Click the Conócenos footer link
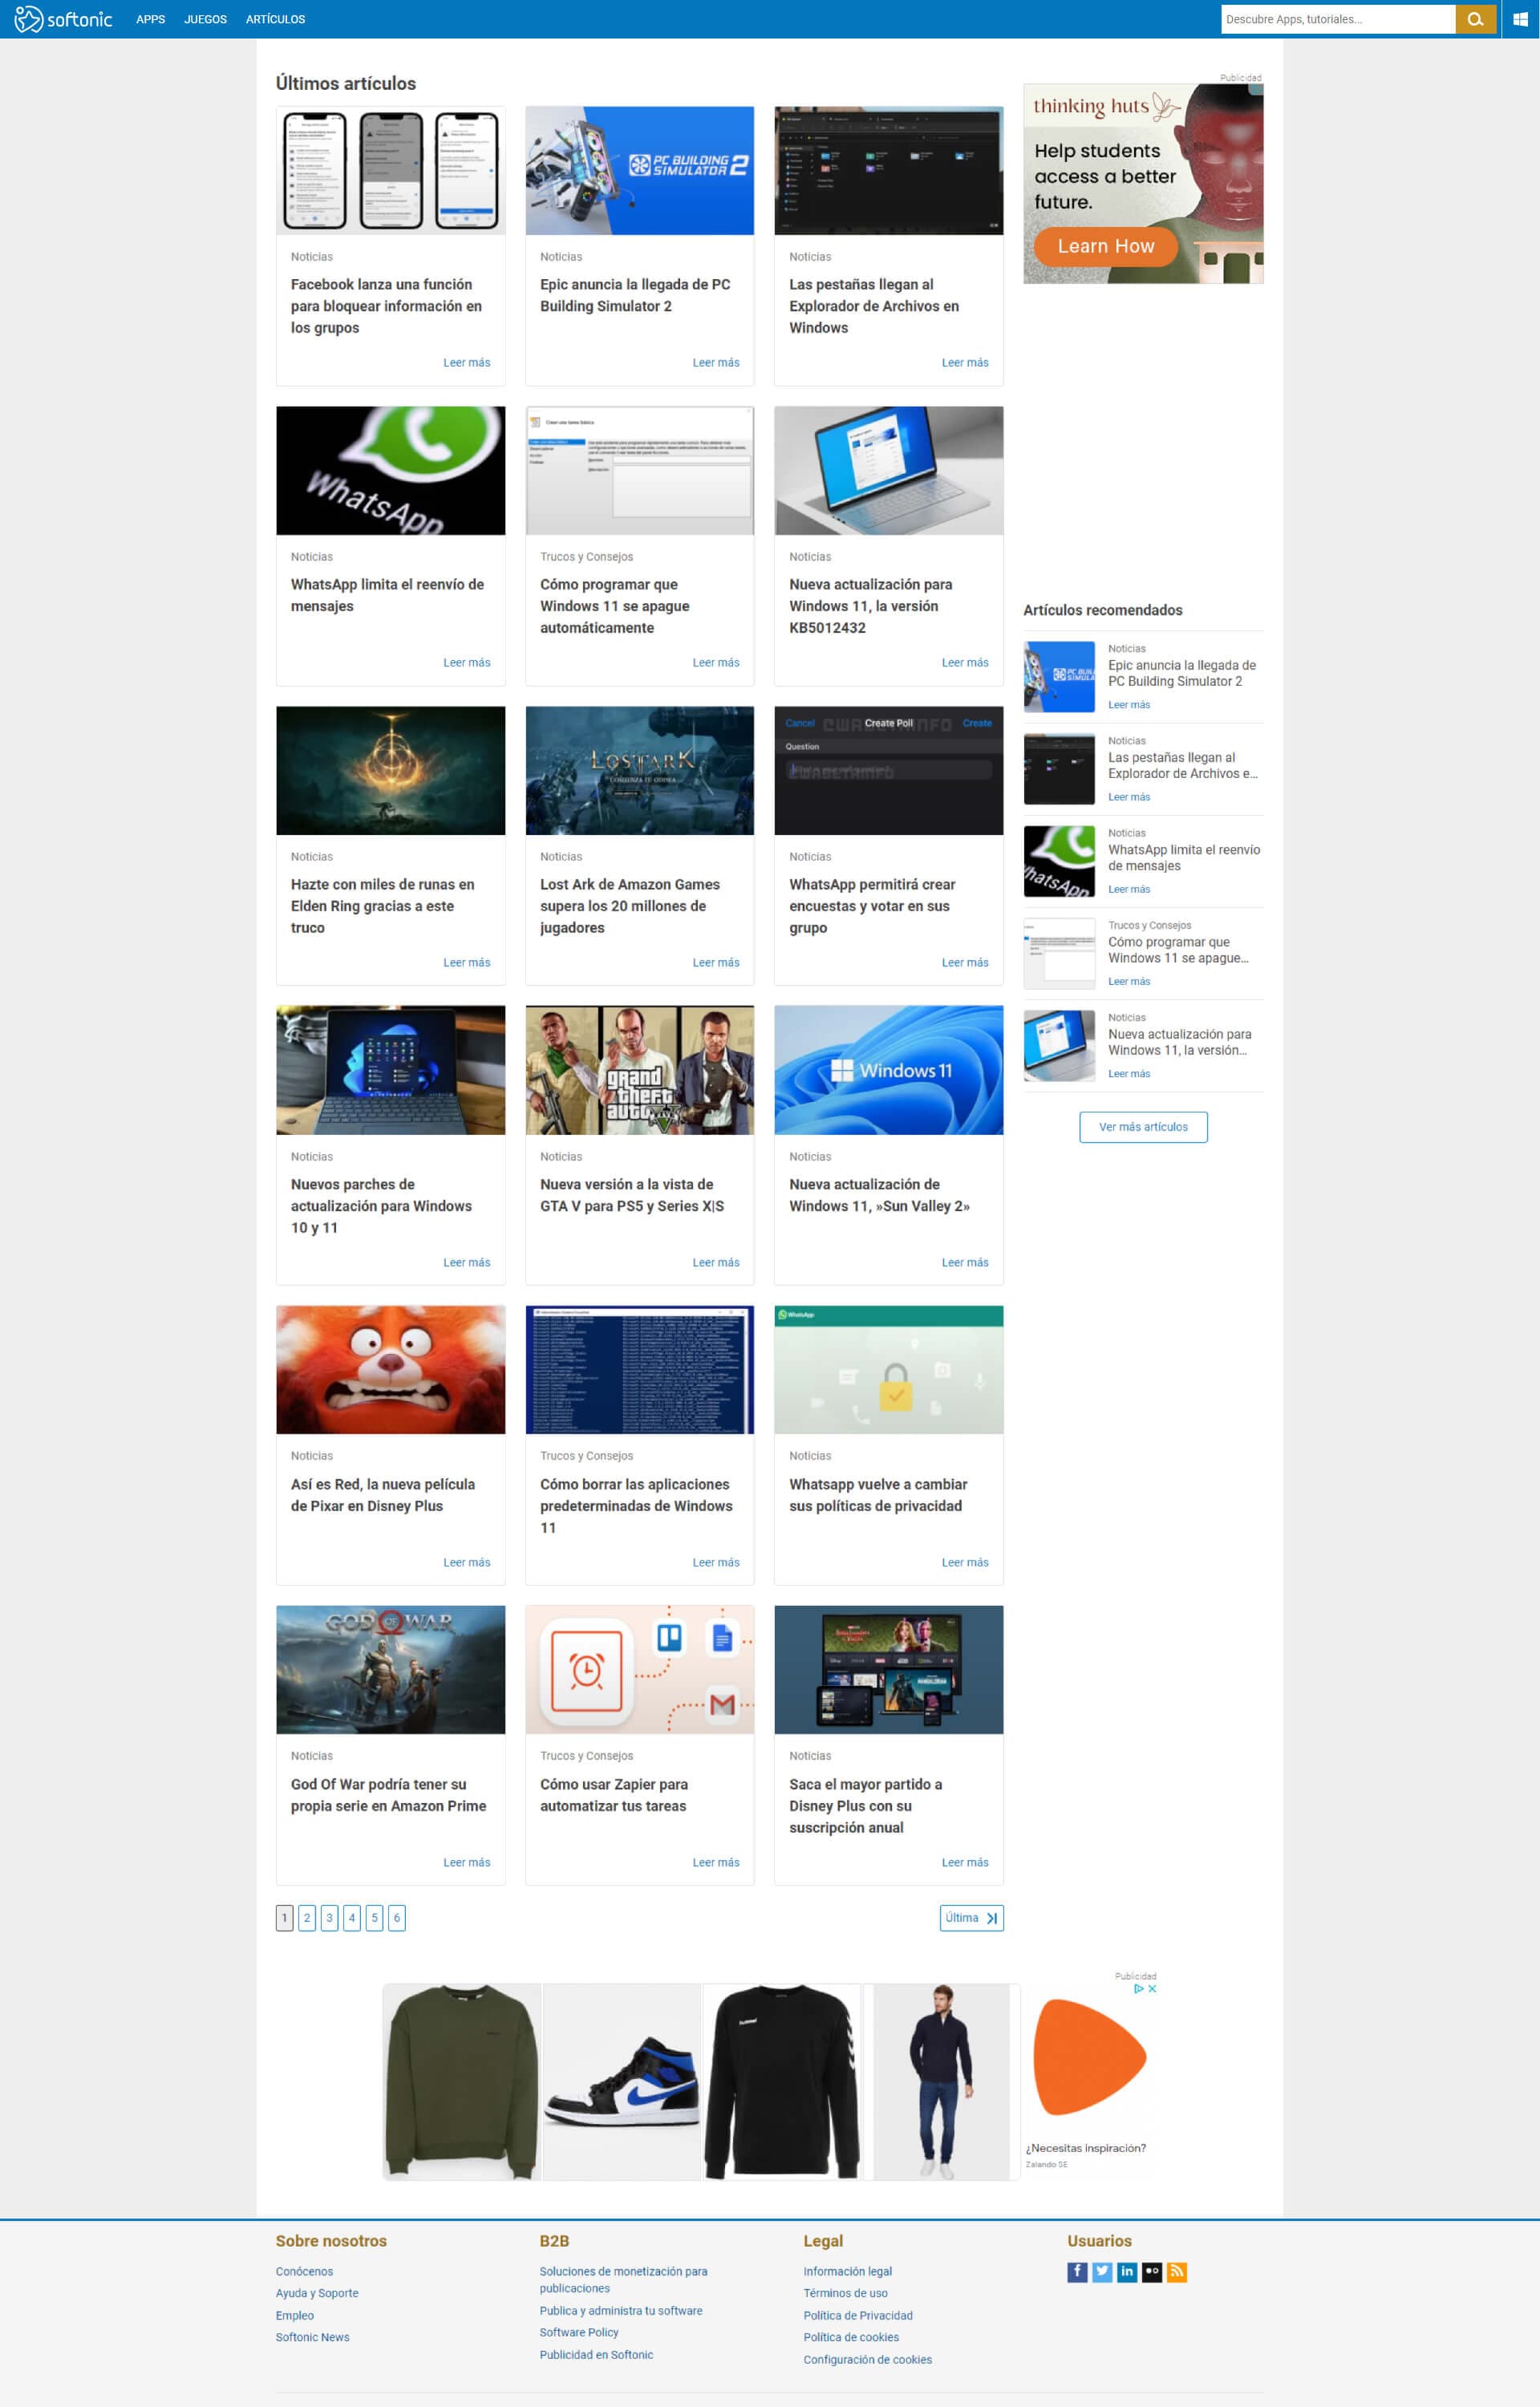The width and height of the screenshot is (1540, 2407). pos(304,2272)
